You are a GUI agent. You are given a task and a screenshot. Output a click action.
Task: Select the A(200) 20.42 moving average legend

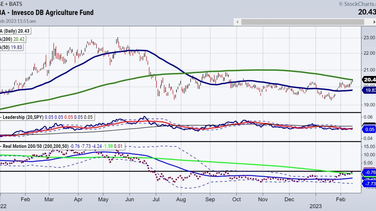coord(13,39)
